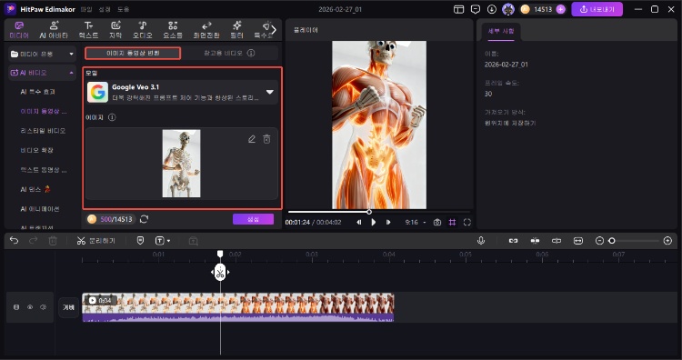The width and height of the screenshot is (682, 360).
Task: Expand the Media library (미디어) dropdown
Action: [x=42, y=54]
